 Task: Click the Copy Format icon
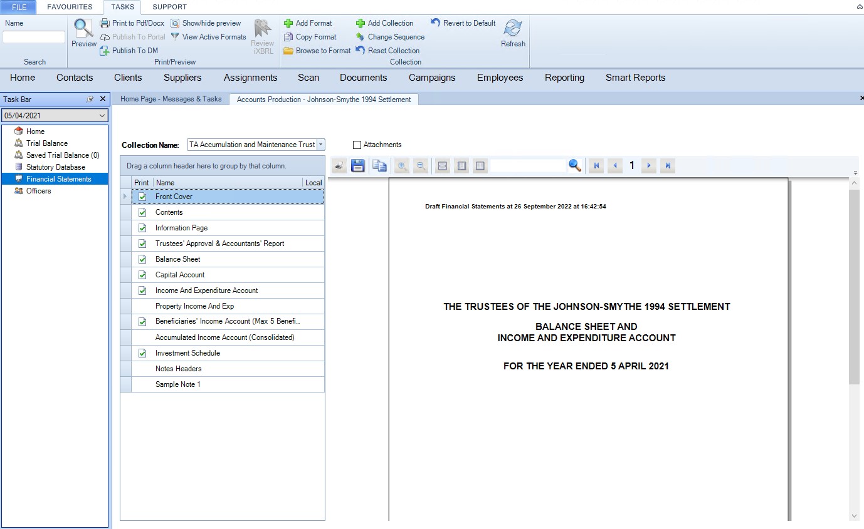pos(288,37)
